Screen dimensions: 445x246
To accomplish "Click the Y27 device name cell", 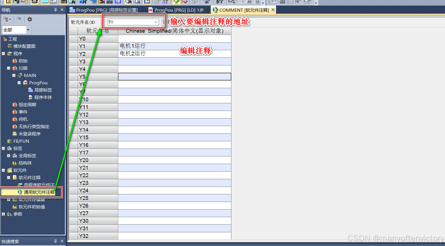I will (98, 213).
